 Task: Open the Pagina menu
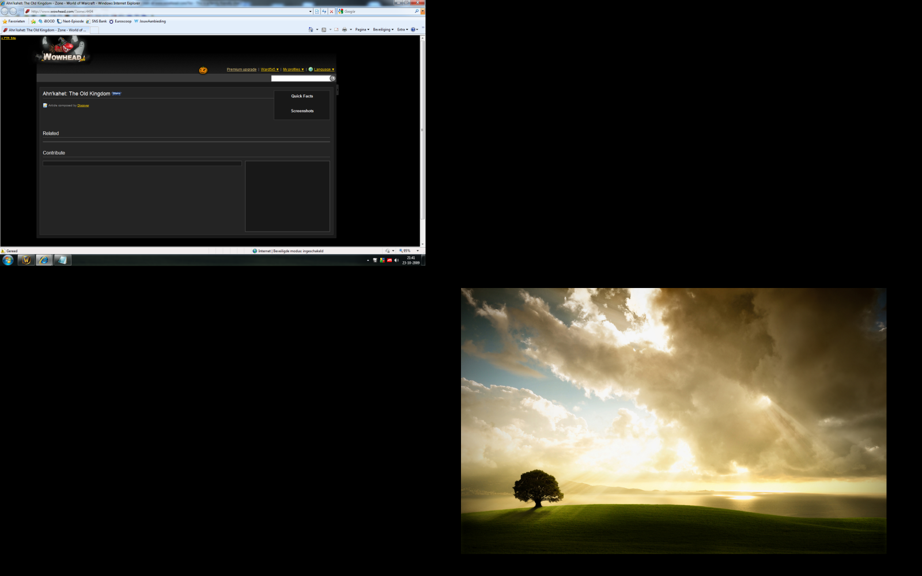click(362, 29)
